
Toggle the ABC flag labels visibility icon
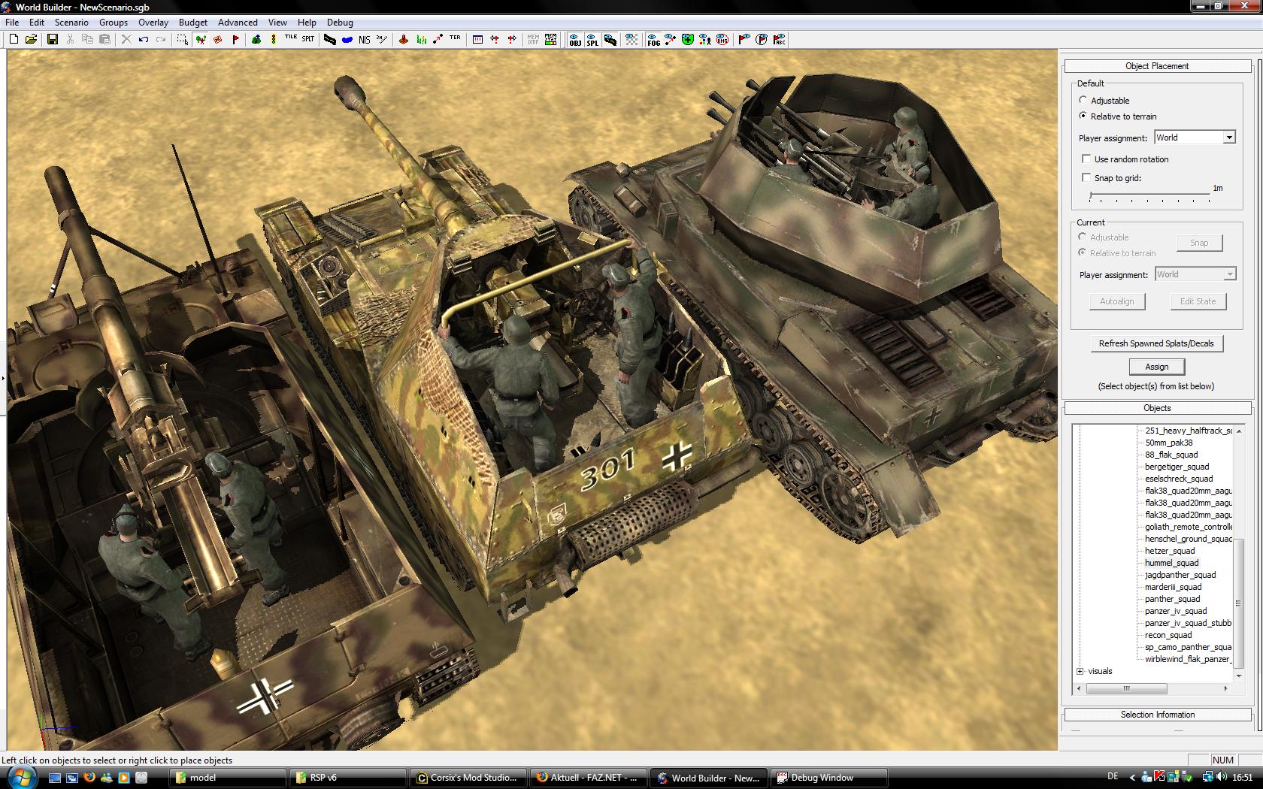pos(779,39)
